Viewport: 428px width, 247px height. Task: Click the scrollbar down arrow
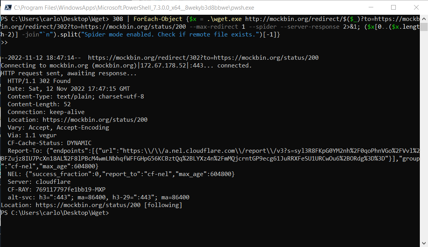(425, 244)
